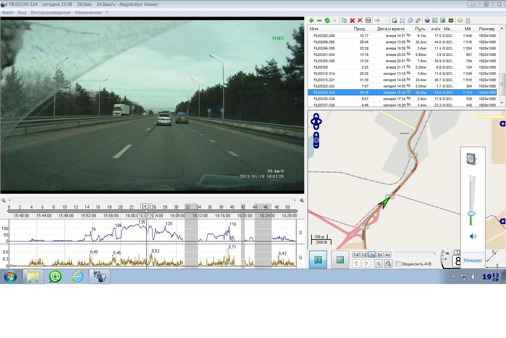
Task: Click the floppy disk save icon
Action: pyautogui.click(x=368, y=21)
